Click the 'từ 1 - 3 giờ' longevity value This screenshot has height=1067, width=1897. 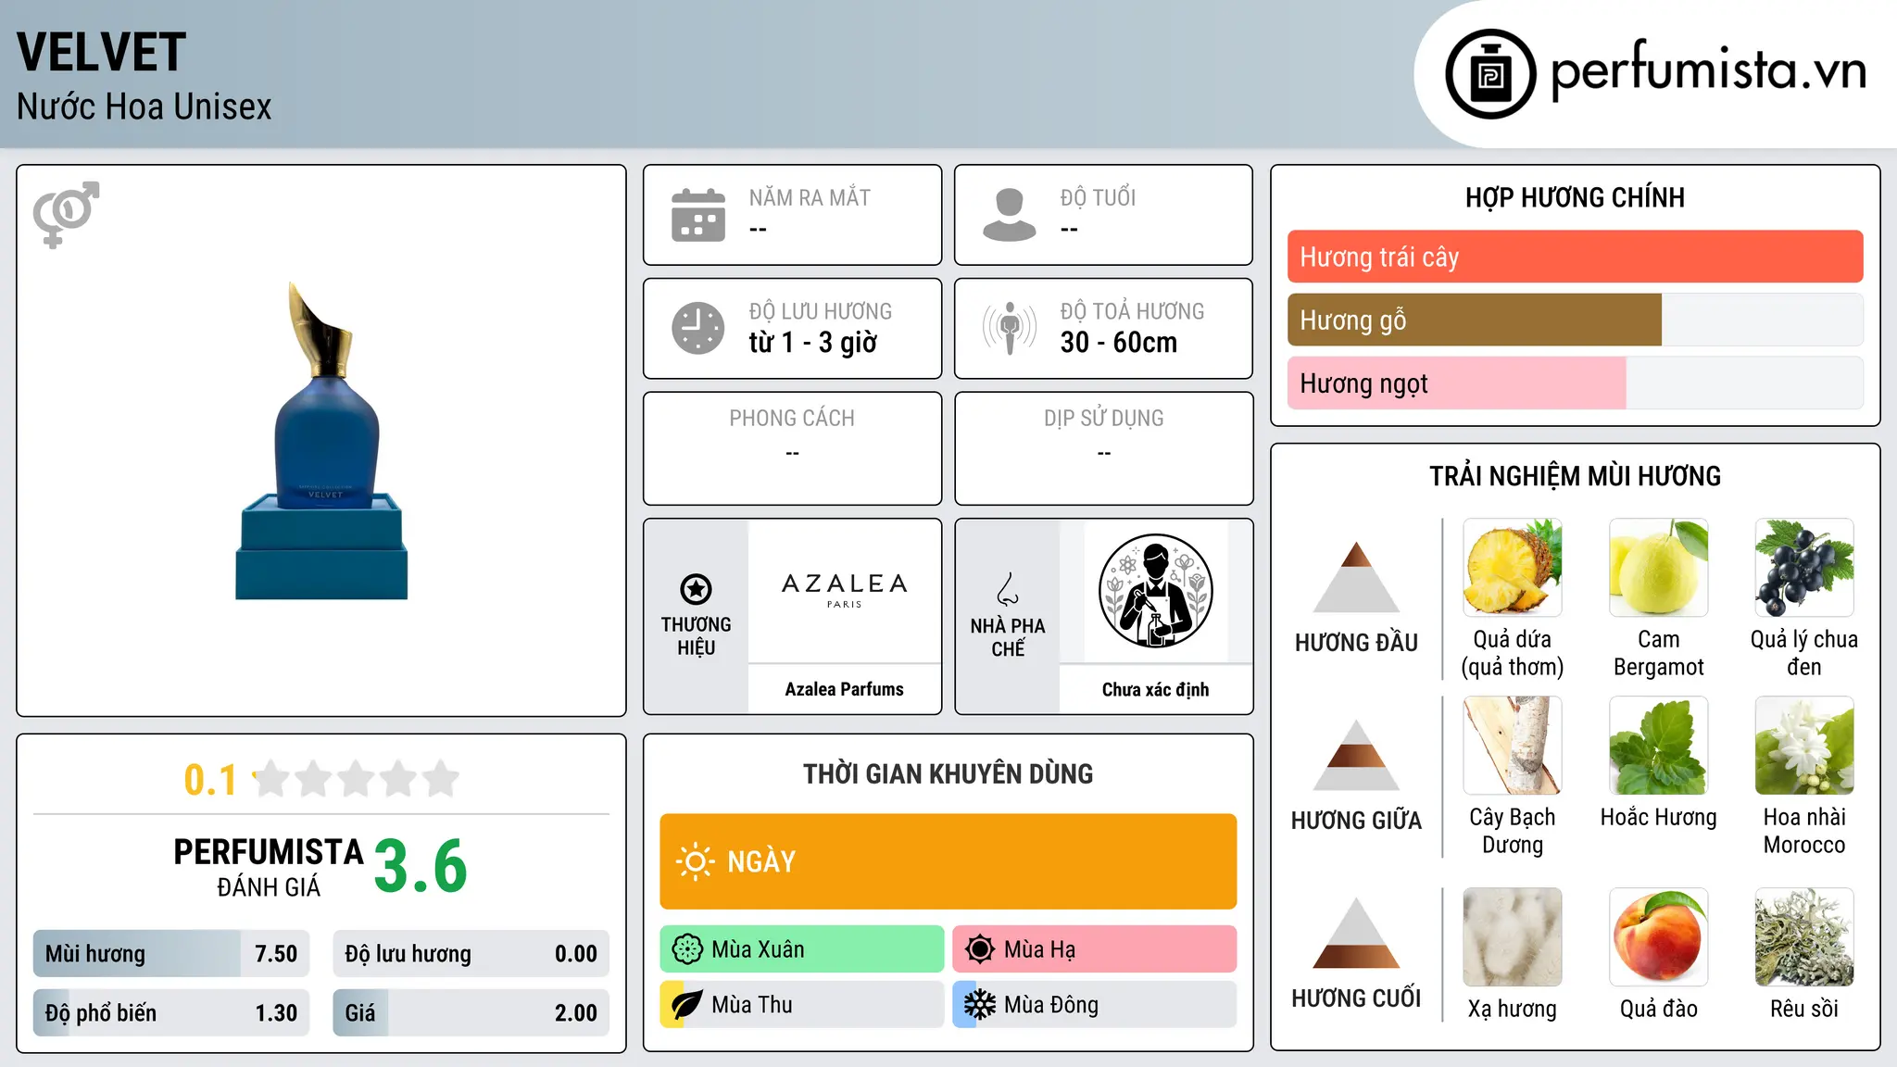pos(813,342)
